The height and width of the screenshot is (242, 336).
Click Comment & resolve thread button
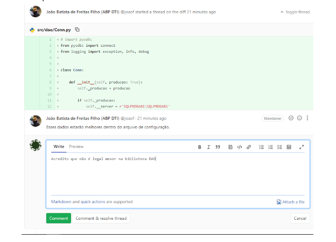point(101,218)
